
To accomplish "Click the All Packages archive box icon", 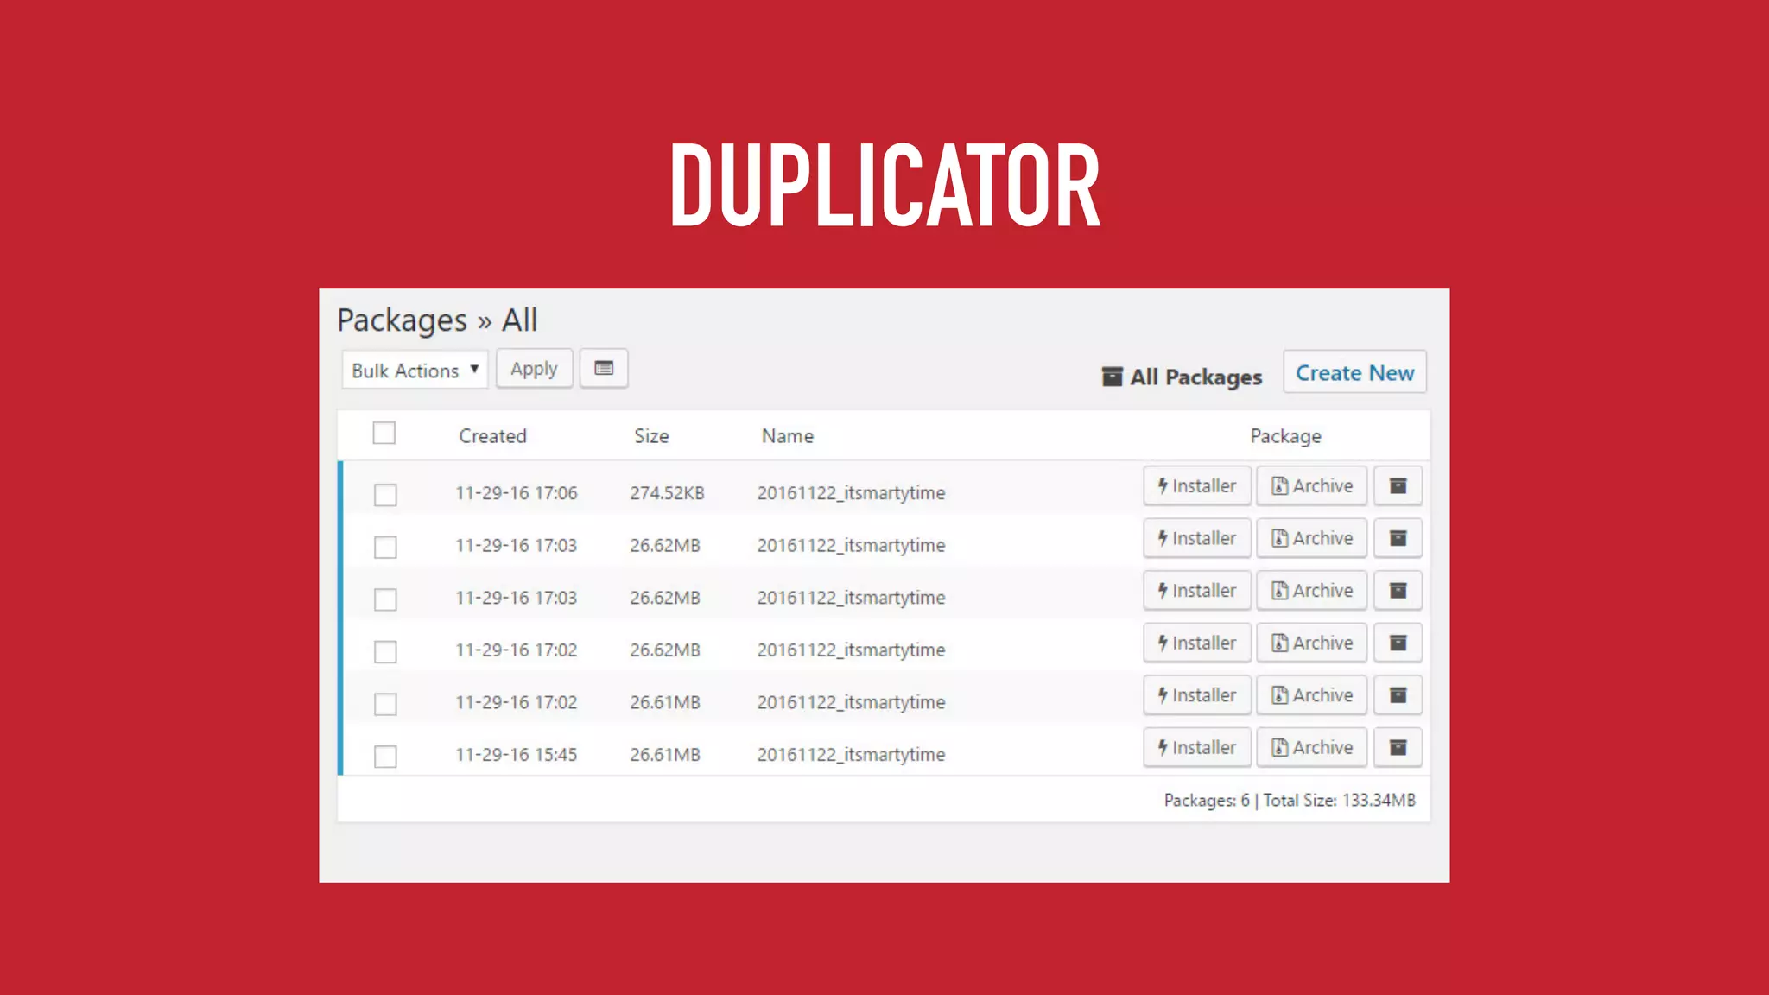I will (1113, 377).
